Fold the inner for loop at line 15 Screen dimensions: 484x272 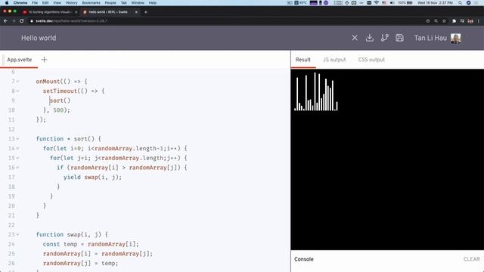point(18,158)
